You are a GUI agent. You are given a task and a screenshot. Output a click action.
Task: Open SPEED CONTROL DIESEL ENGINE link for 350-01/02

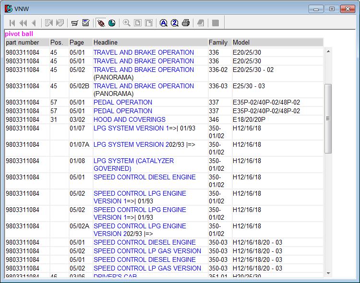(x=144, y=177)
